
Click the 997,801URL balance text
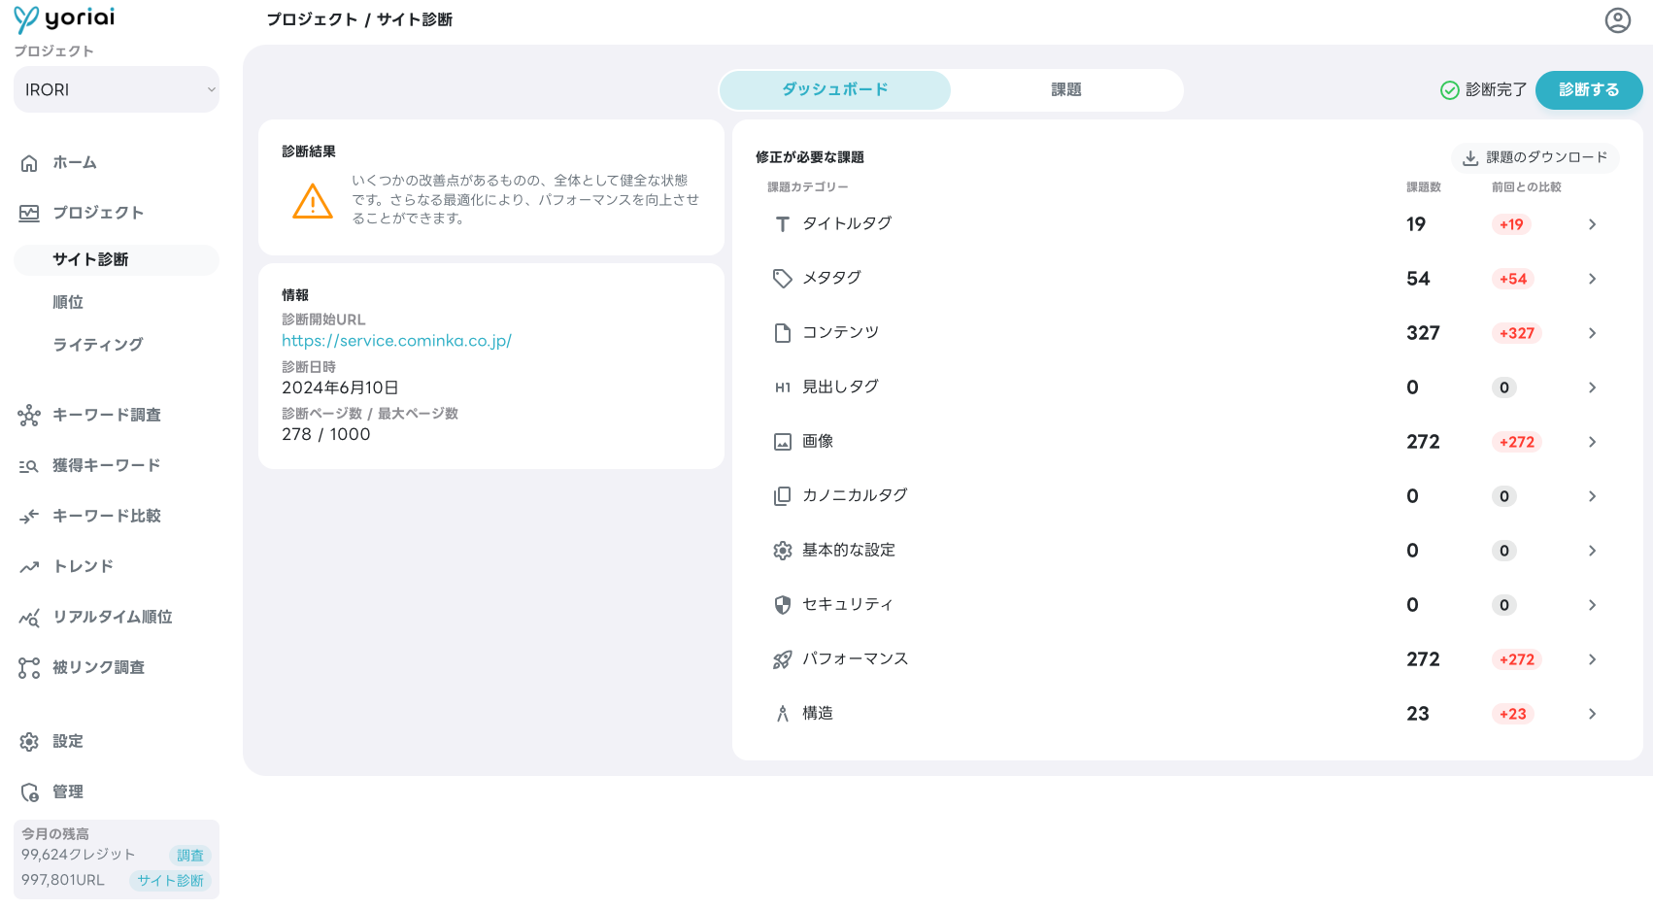tap(62, 880)
